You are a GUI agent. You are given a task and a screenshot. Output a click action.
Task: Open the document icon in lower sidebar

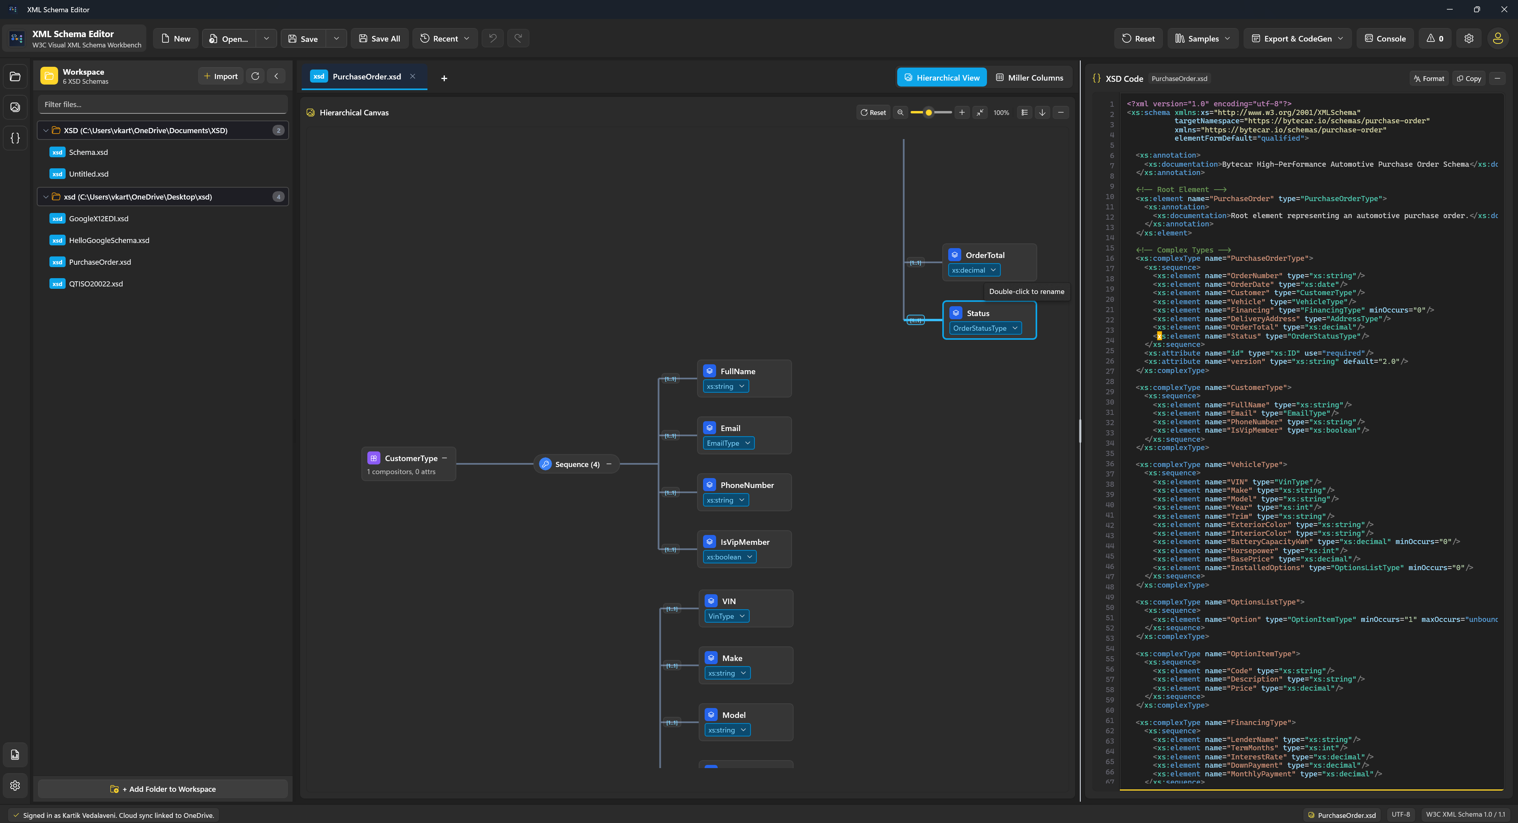(15, 755)
